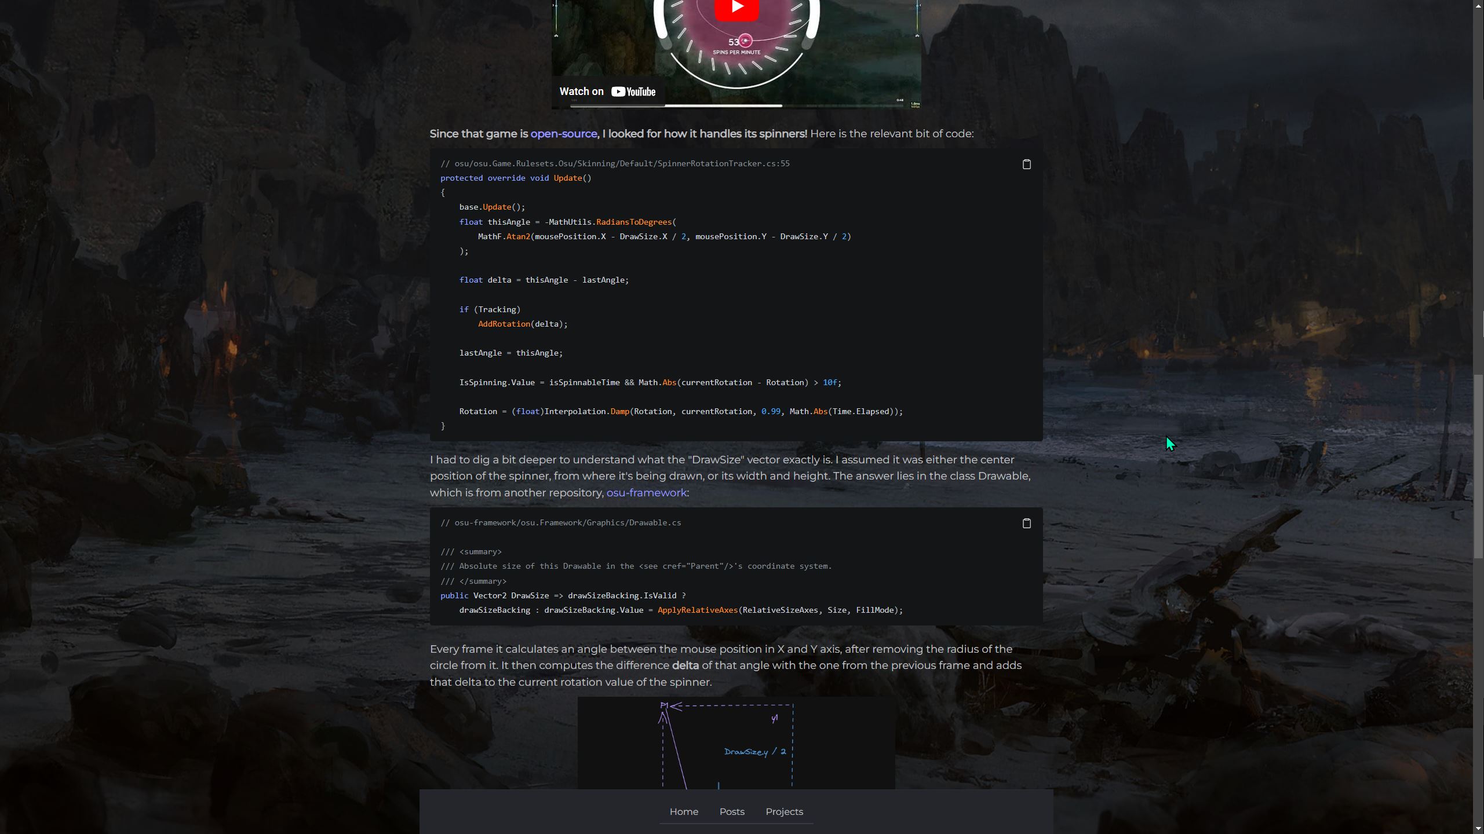The width and height of the screenshot is (1484, 834).
Task: Navigate to Projects in the footer nav
Action: [784, 812]
